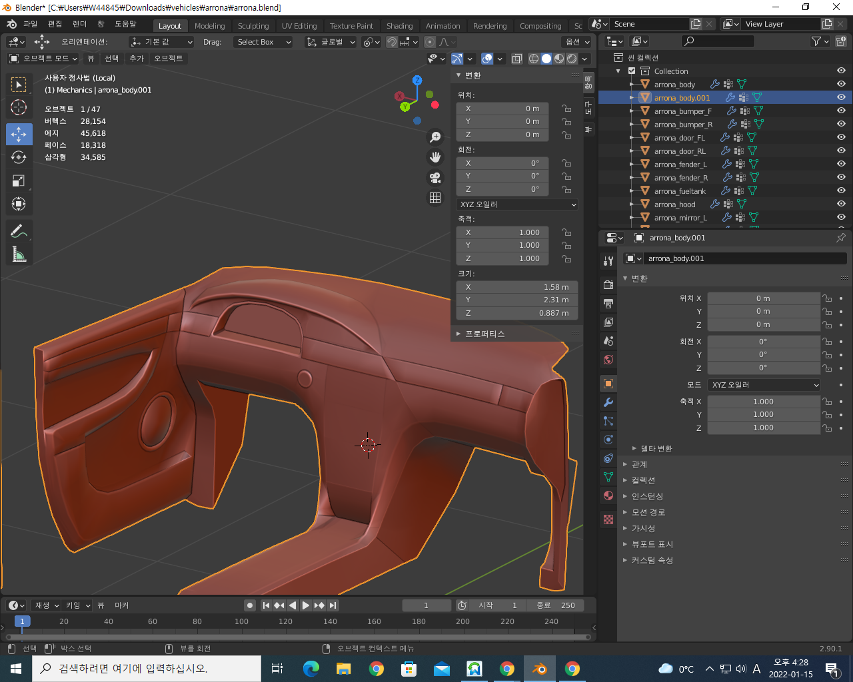Toggle the X location lock in the sidebar
This screenshot has height=682, width=853.
coord(566,109)
